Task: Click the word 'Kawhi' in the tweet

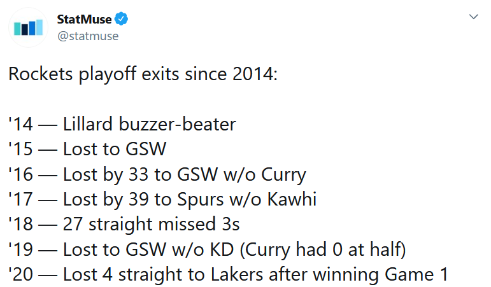Action: [292, 199]
